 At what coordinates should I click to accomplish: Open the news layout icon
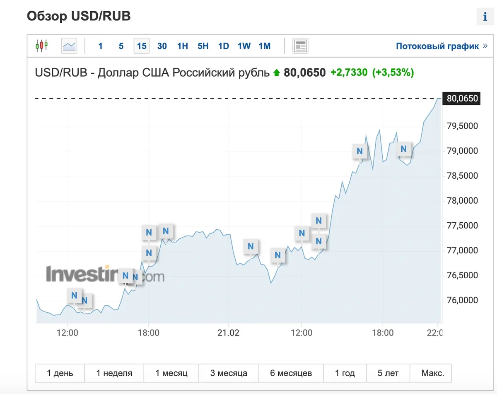coord(300,46)
